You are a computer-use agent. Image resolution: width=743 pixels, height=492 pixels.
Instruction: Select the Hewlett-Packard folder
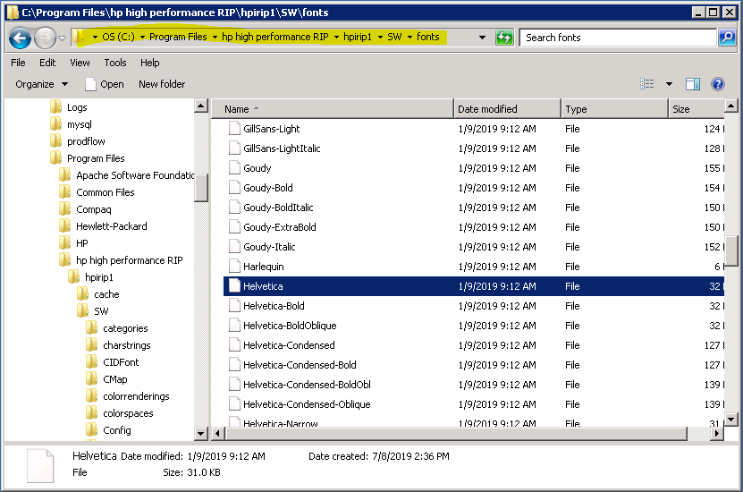103,226
